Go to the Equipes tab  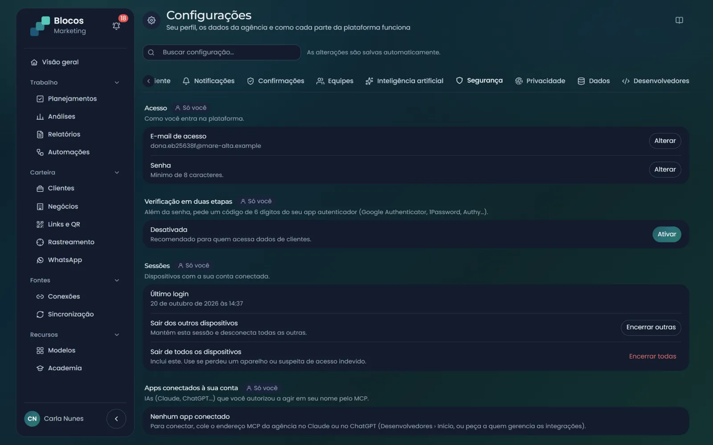click(x=335, y=81)
